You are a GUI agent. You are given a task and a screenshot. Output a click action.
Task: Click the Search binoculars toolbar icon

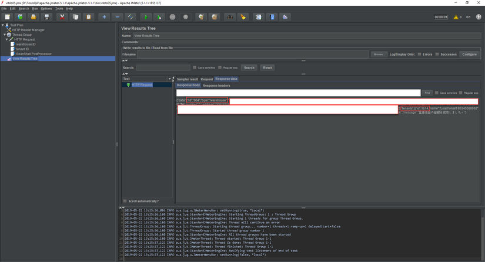(x=230, y=17)
